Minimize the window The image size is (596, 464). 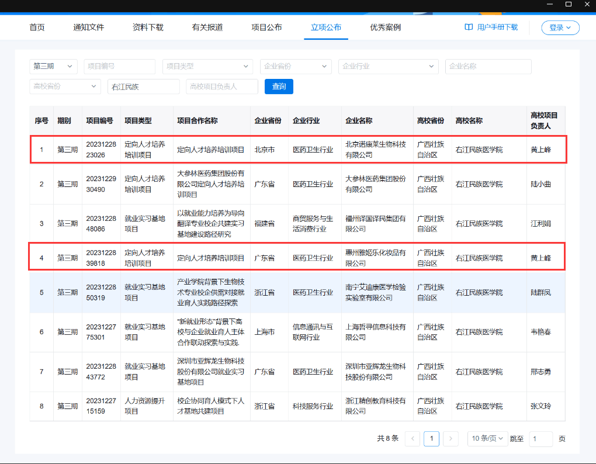(x=550, y=5)
